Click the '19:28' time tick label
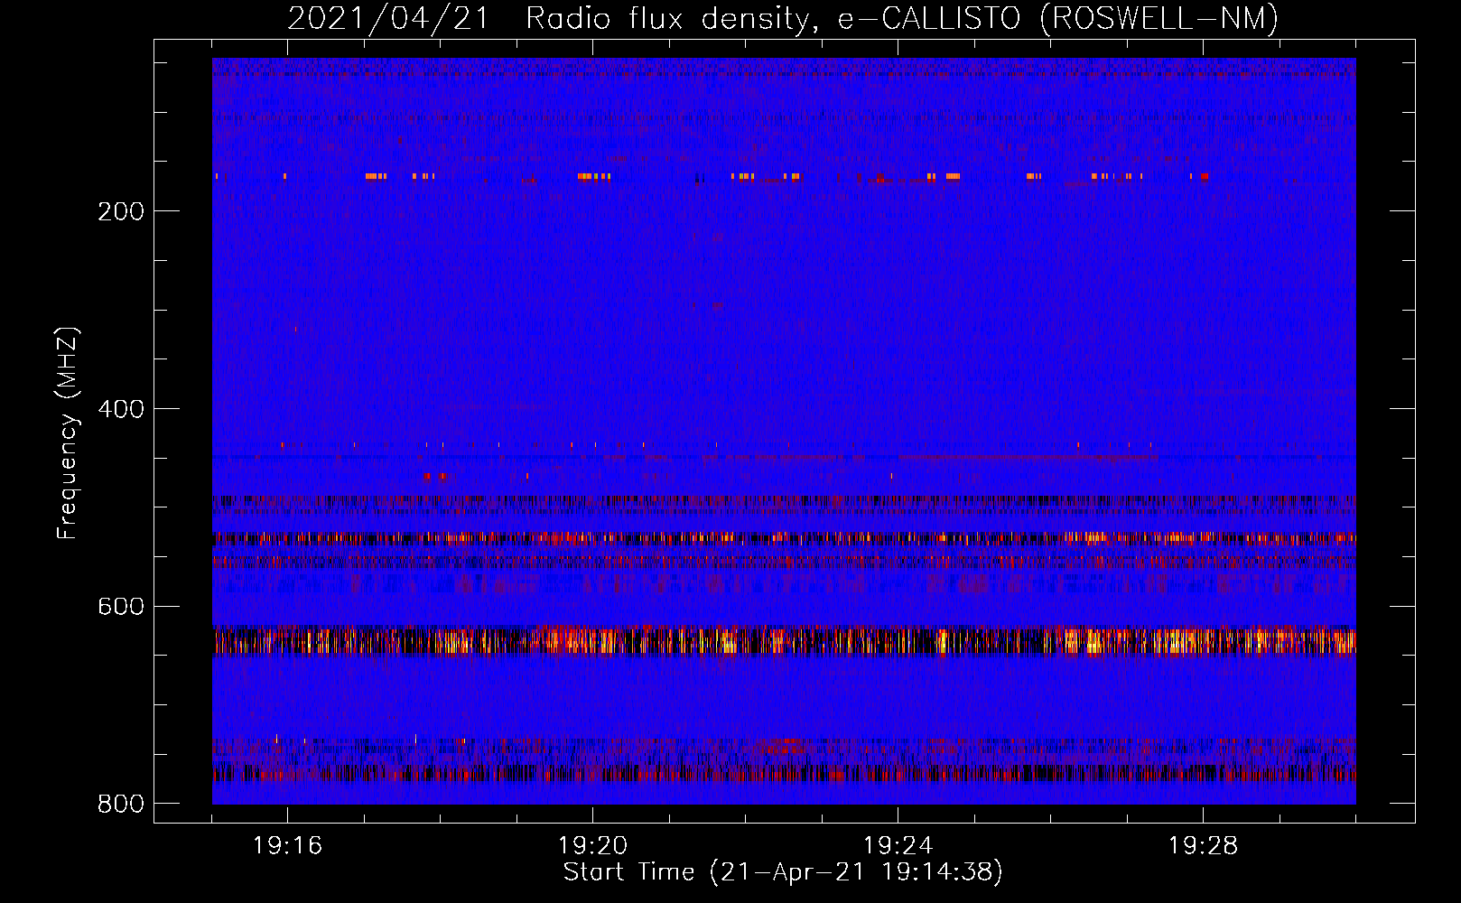The image size is (1461, 903). tap(1203, 846)
